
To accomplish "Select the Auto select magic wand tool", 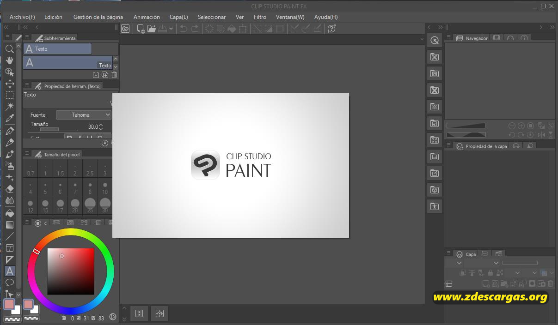I will point(9,107).
